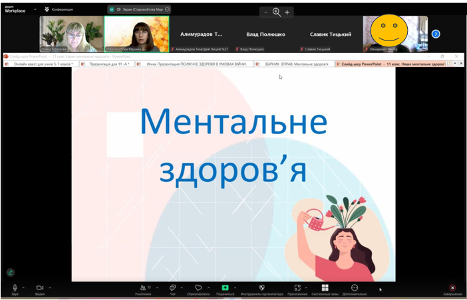Open the Участники participants panel
The image size is (467, 300).
point(143,287)
